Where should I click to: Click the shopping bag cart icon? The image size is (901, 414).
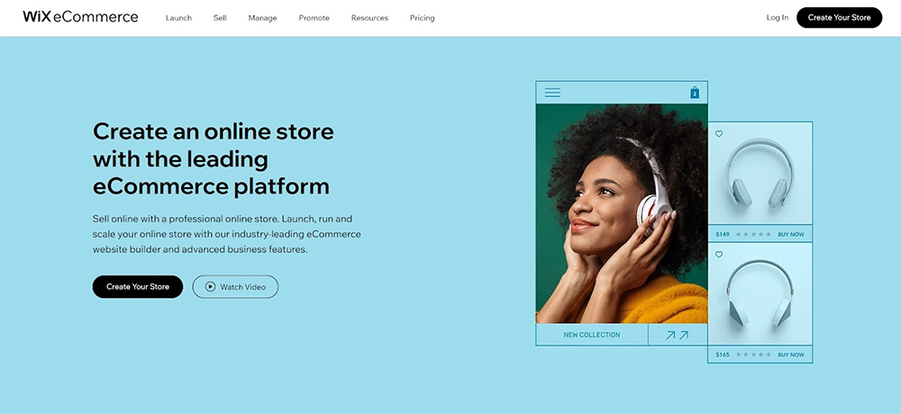click(694, 93)
